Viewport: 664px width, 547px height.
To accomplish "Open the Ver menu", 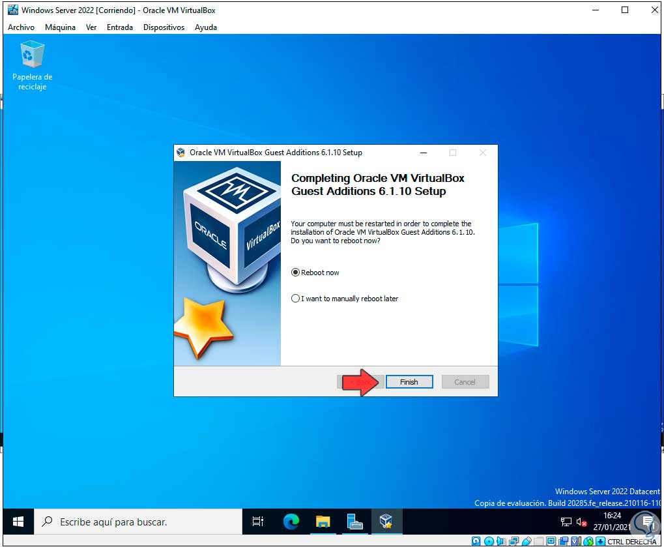I will click(x=91, y=27).
